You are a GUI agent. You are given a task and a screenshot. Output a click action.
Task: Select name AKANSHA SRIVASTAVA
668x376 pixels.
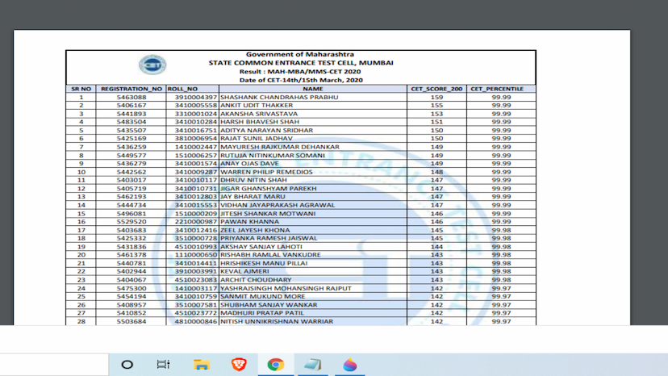point(259,114)
